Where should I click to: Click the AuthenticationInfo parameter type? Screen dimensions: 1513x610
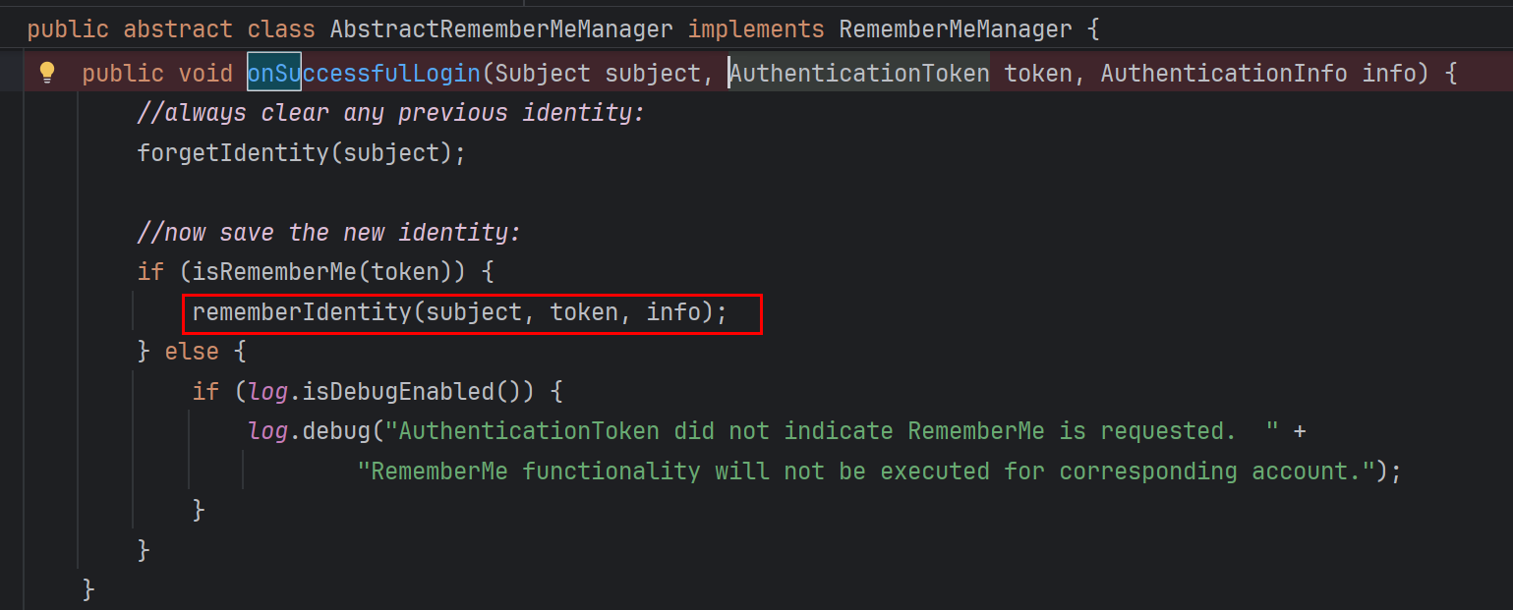click(1224, 74)
